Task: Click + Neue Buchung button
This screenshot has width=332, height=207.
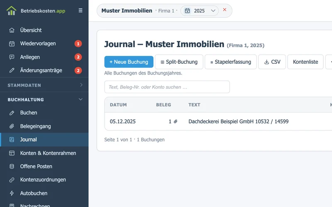Action: pyautogui.click(x=129, y=62)
